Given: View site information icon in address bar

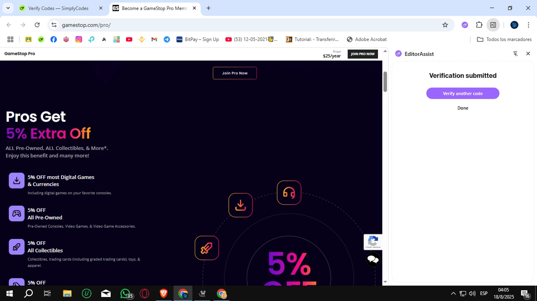Looking at the screenshot, I should coord(54,25).
